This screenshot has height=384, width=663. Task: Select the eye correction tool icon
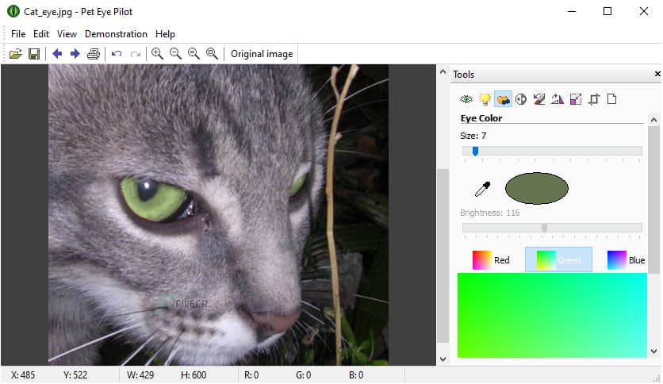coord(466,99)
